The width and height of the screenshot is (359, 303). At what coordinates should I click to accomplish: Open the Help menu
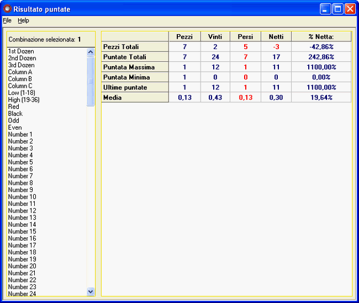(23, 20)
